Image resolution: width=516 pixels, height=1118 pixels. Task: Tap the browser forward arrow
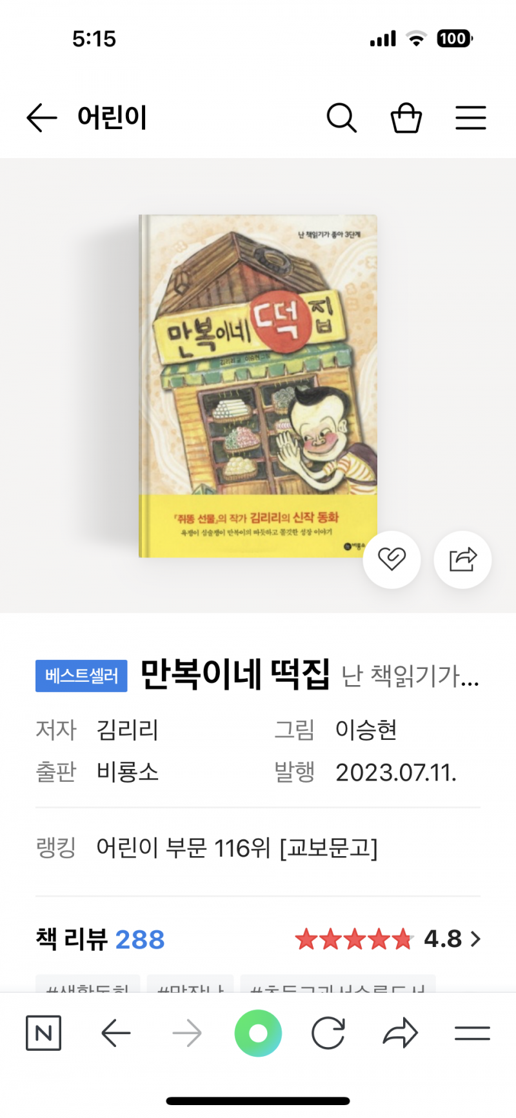(187, 1033)
